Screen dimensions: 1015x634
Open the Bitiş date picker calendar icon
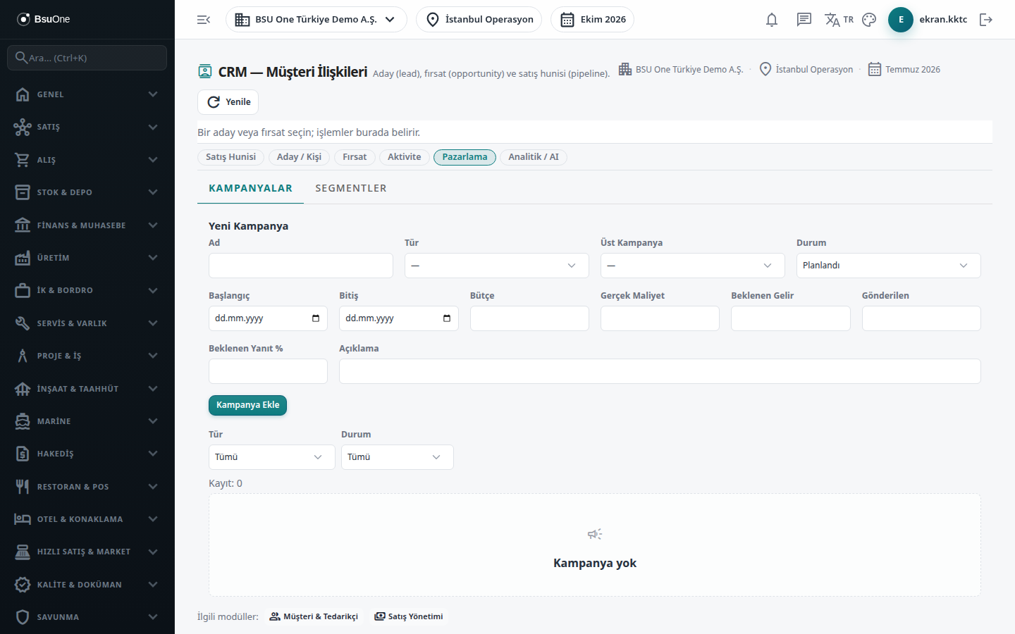coord(447,318)
